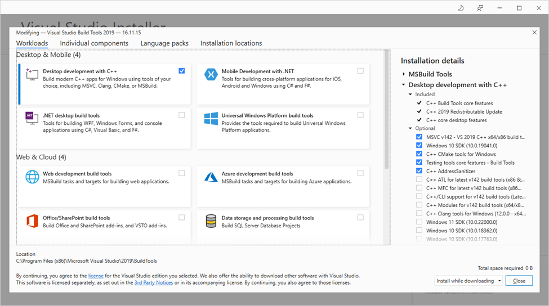Switch to the Workloads tab
Viewport: 549px width, 306px height.
click(x=32, y=43)
